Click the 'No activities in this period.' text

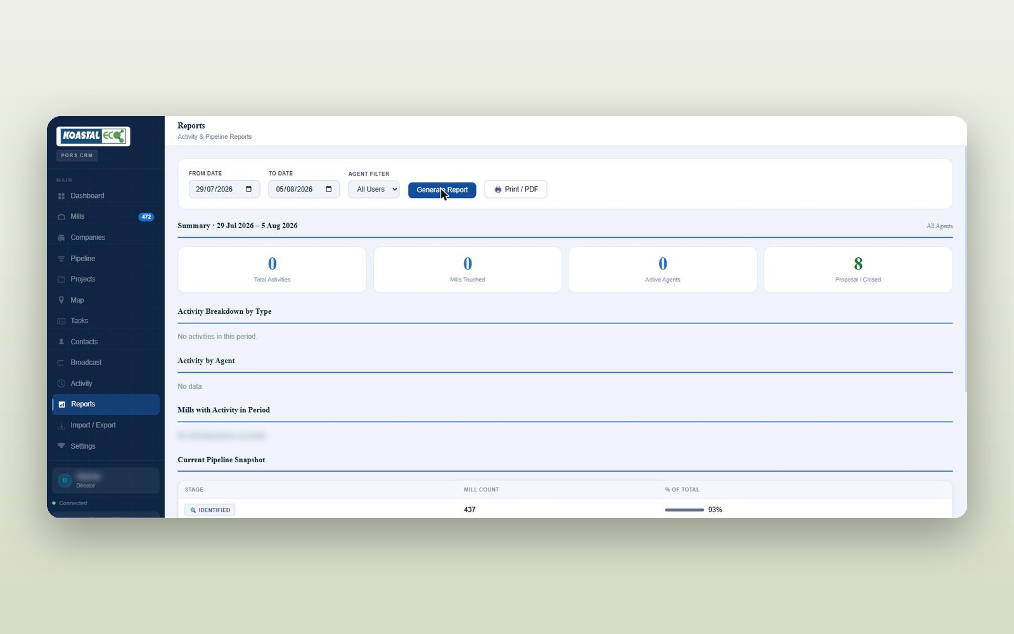[x=217, y=337]
